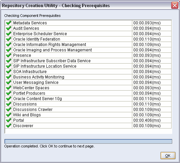Click the Portal time value 00:00.406(ms)
The image size is (180, 163).
pyautogui.click(x=147, y=120)
